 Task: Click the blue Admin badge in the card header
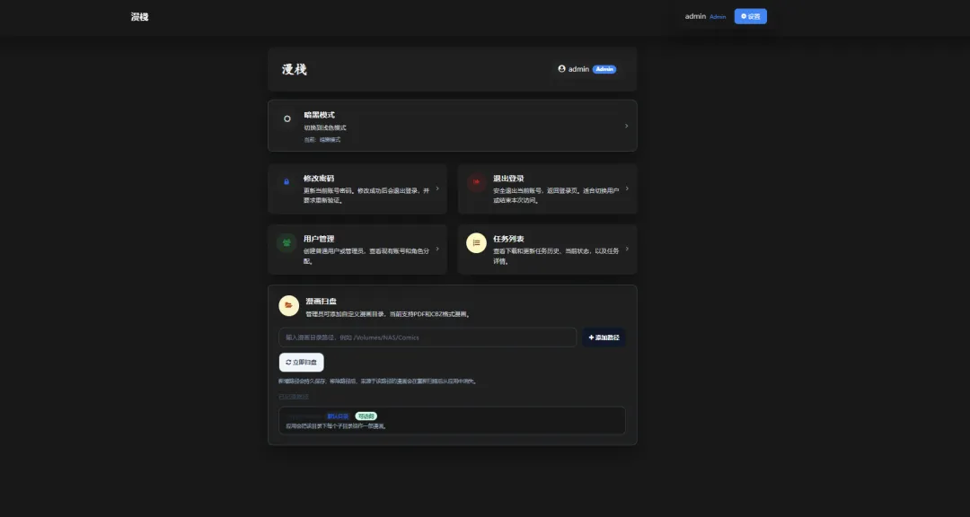coord(604,69)
